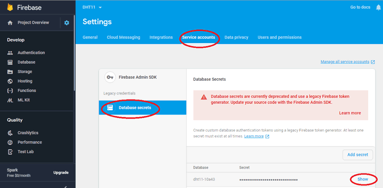This screenshot has width=383, height=188.
Task: Click the Database icon in sidebar
Action: (x=10, y=62)
